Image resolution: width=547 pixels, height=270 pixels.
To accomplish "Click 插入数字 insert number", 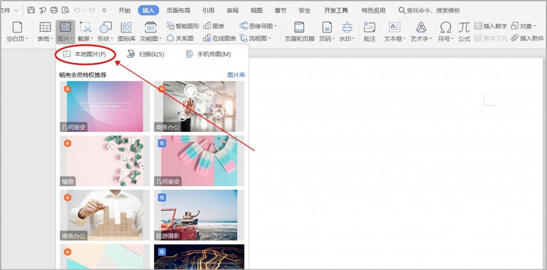I will 491,26.
